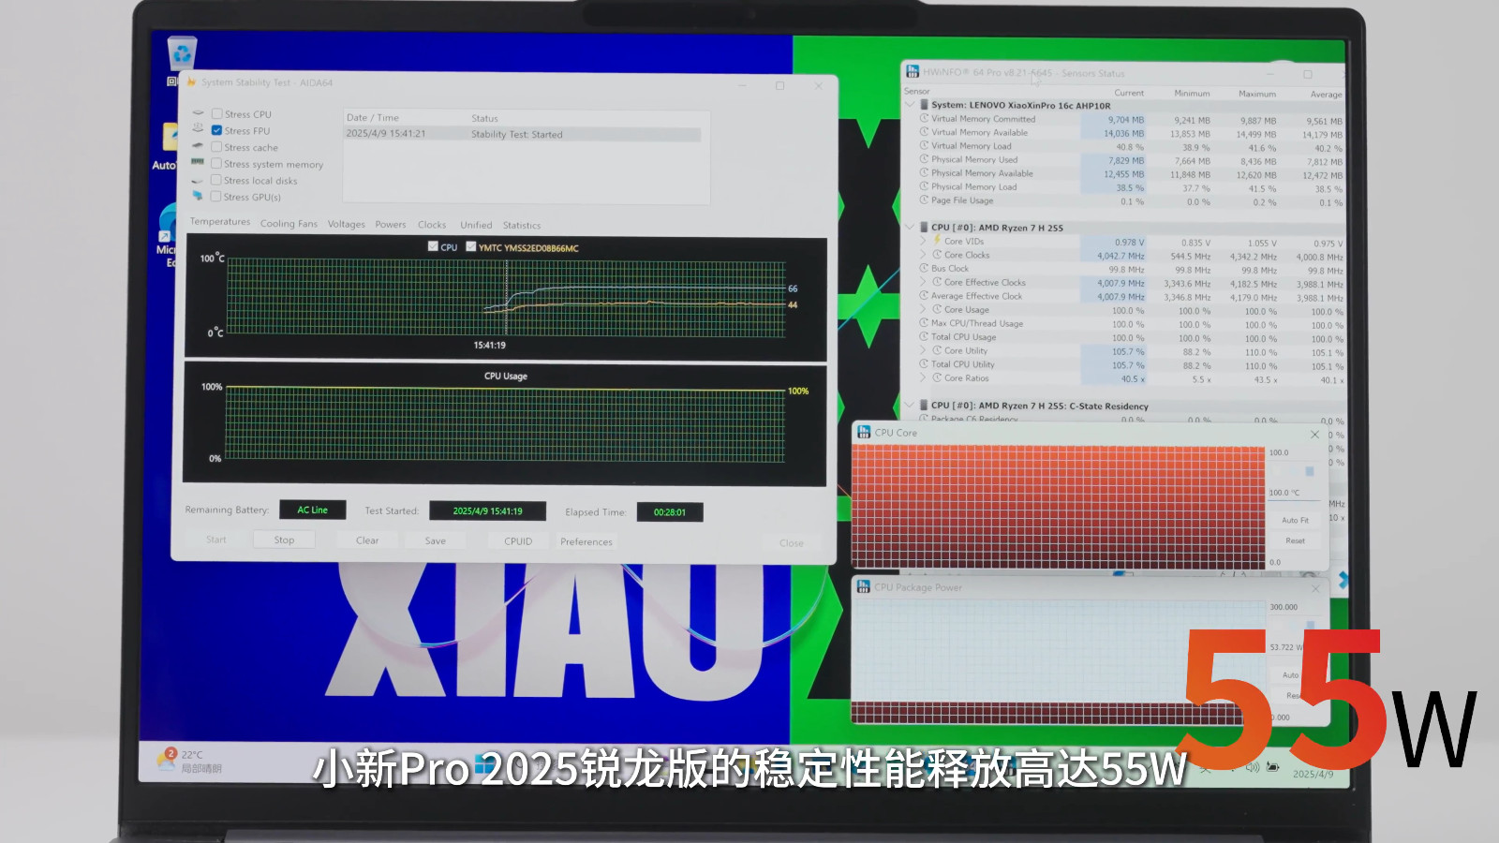Screen dimensions: 1499x843
Task: Click the Stop button in AIDA64
Action: [284, 540]
